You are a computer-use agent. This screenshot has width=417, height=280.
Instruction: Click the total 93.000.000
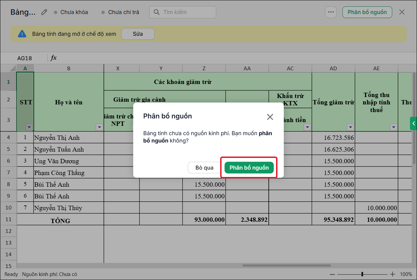[204, 219]
